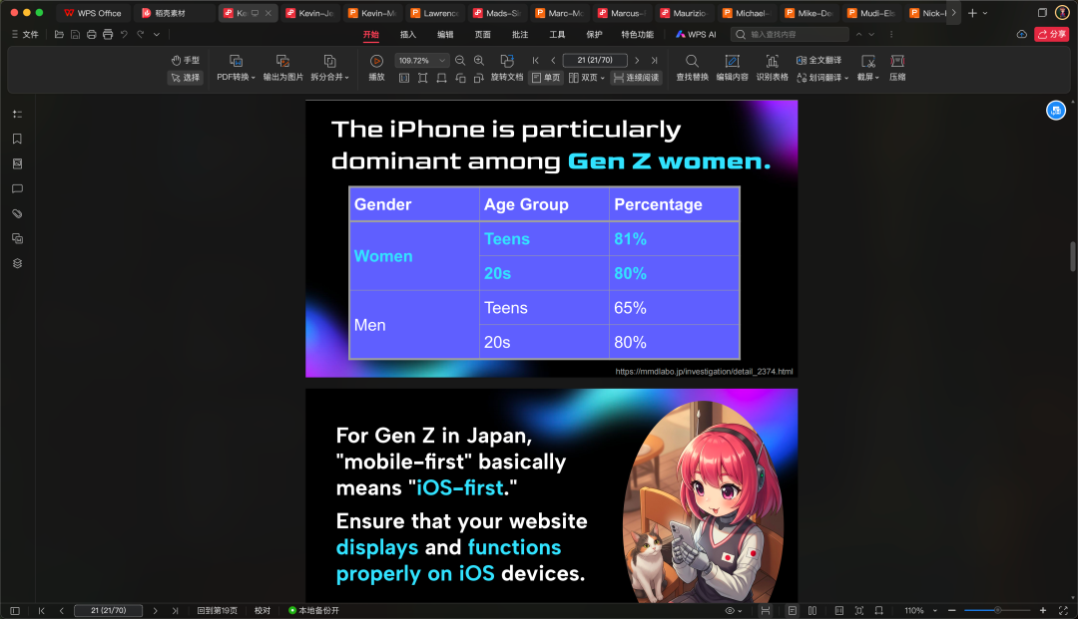The width and height of the screenshot is (1078, 619).
Task: Toggle fit page view icon
Action: click(x=423, y=78)
